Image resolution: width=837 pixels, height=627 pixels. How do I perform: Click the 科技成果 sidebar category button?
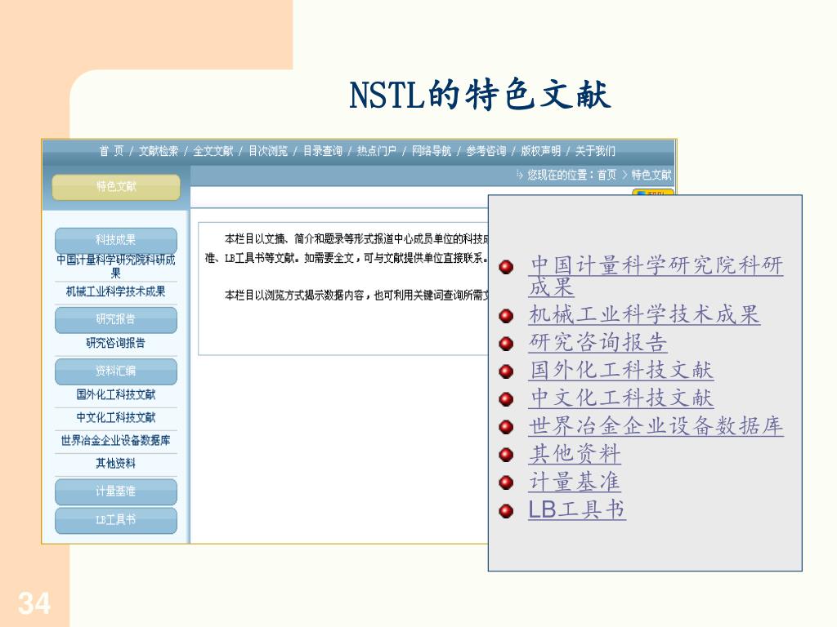point(116,240)
